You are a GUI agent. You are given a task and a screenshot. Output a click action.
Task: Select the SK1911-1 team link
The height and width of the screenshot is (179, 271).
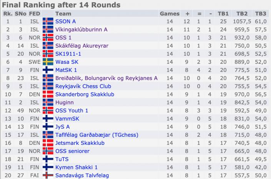(68, 54)
